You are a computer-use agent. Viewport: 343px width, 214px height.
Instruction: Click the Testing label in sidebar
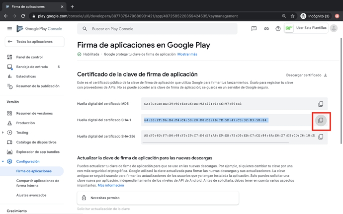(22, 133)
